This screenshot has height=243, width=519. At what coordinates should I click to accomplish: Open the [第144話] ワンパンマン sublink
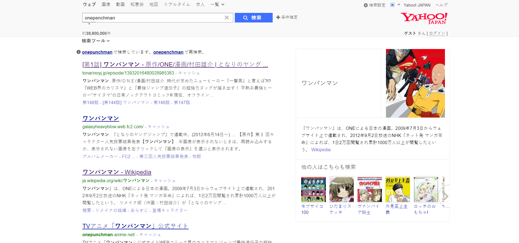pos(126,102)
